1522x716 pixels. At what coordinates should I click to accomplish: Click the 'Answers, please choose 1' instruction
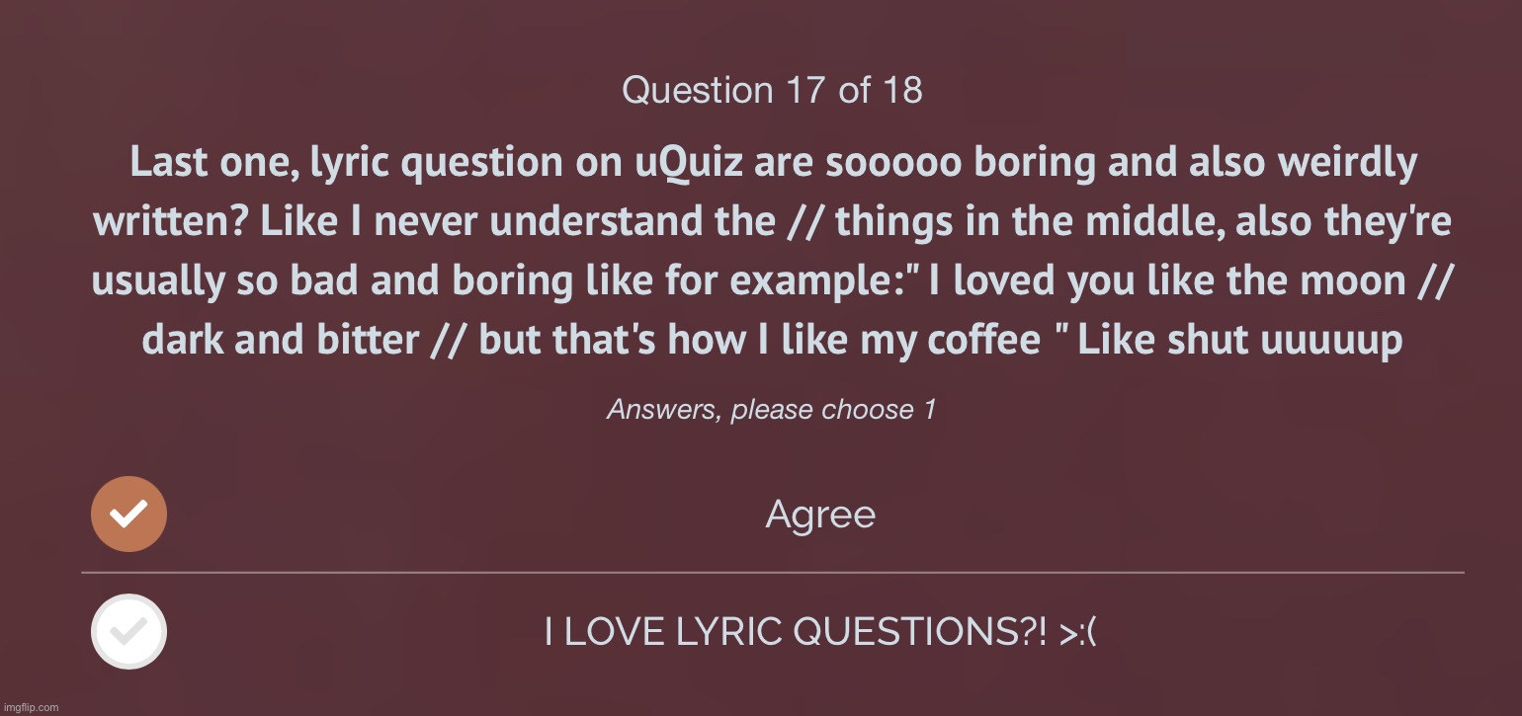[x=772, y=409]
